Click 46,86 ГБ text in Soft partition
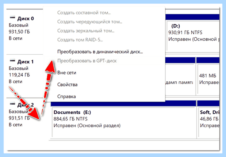The image size is (226, 157). (209, 119)
